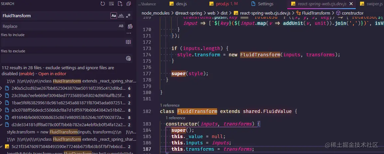Collapse all search results icon

(x=129, y=4)
